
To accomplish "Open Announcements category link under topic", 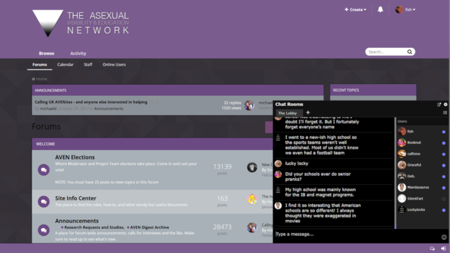I will point(109,109).
